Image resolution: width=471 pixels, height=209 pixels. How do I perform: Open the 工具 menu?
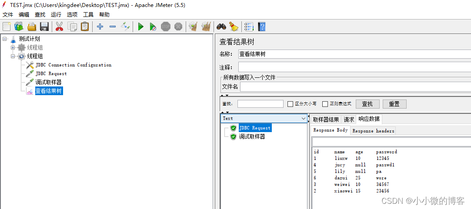88,14
